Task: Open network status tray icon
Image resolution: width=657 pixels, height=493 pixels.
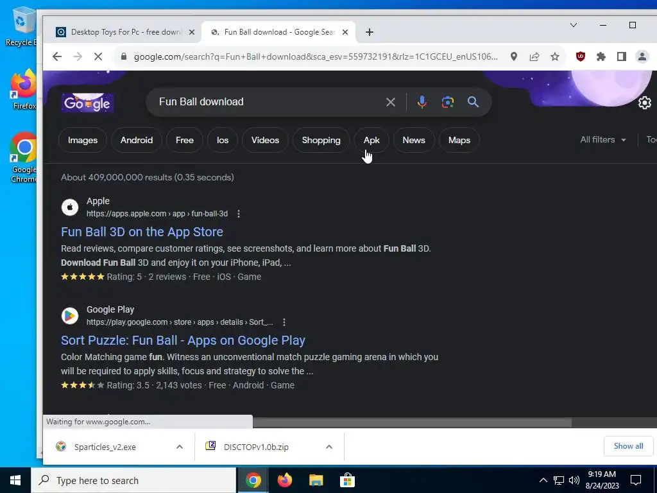Action: [x=559, y=480]
